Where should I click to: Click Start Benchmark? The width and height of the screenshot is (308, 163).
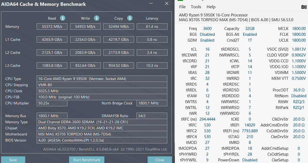(x=87, y=160)
